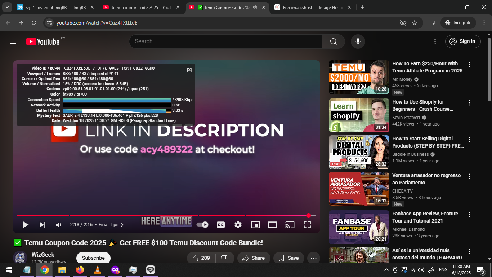The width and height of the screenshot is (492, 277).
Task: Open the player settings gear
Action: 238,225
